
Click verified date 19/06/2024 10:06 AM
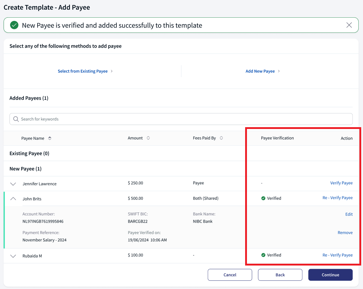click(147, 240)
